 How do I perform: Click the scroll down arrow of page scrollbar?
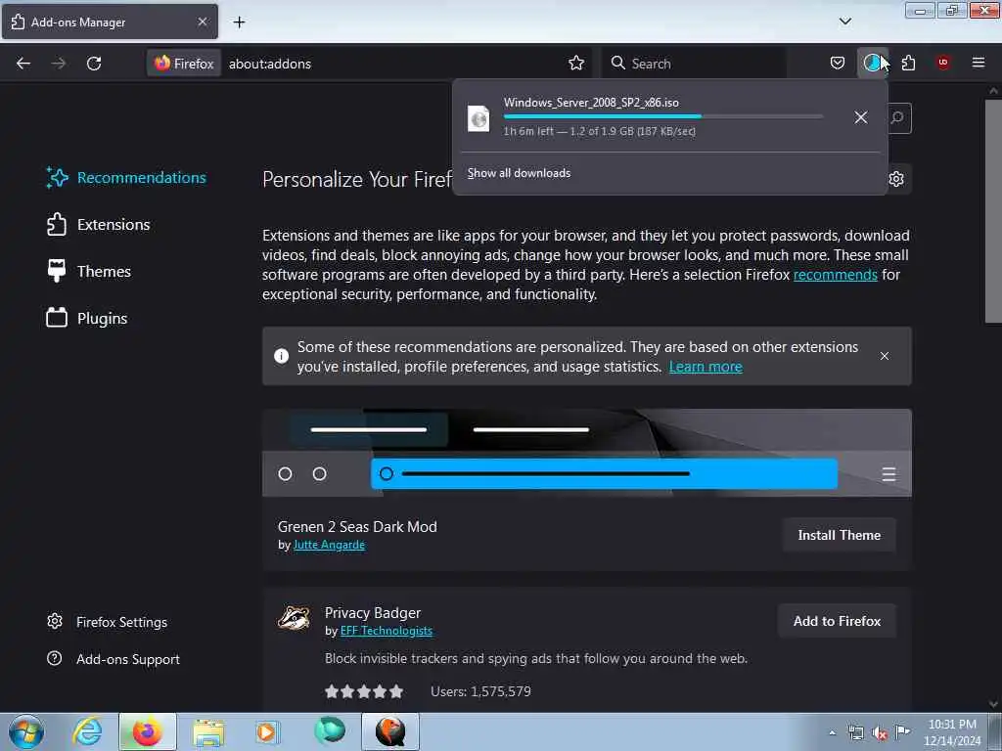tap(993, 704)
